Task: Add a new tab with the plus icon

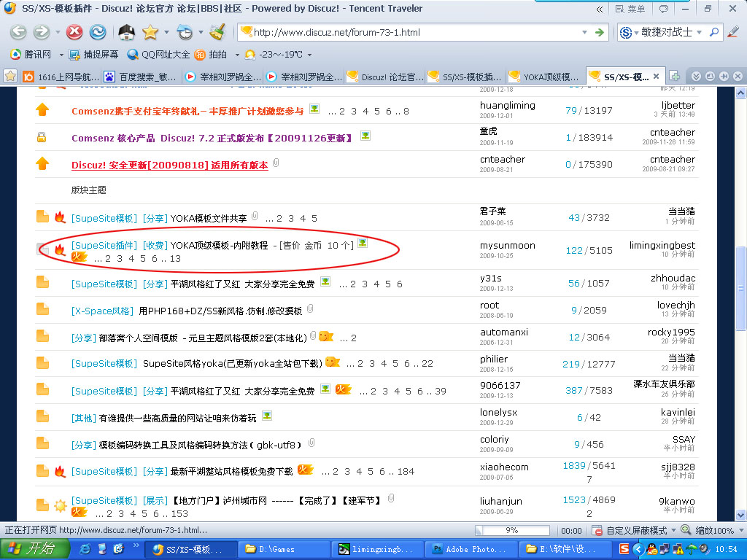Action: [674, 76]
